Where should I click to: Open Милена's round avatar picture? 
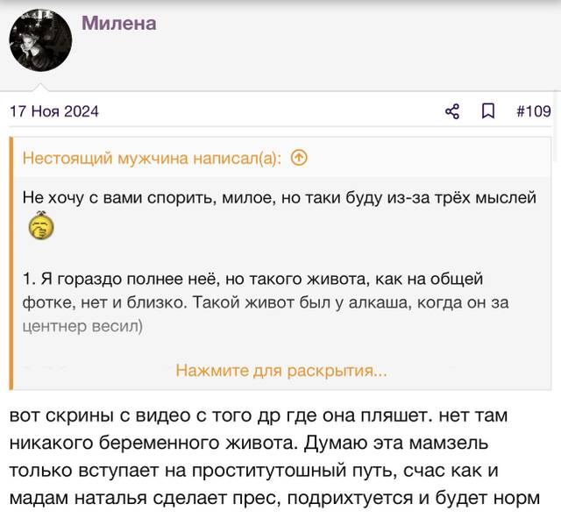click(40, 40)
